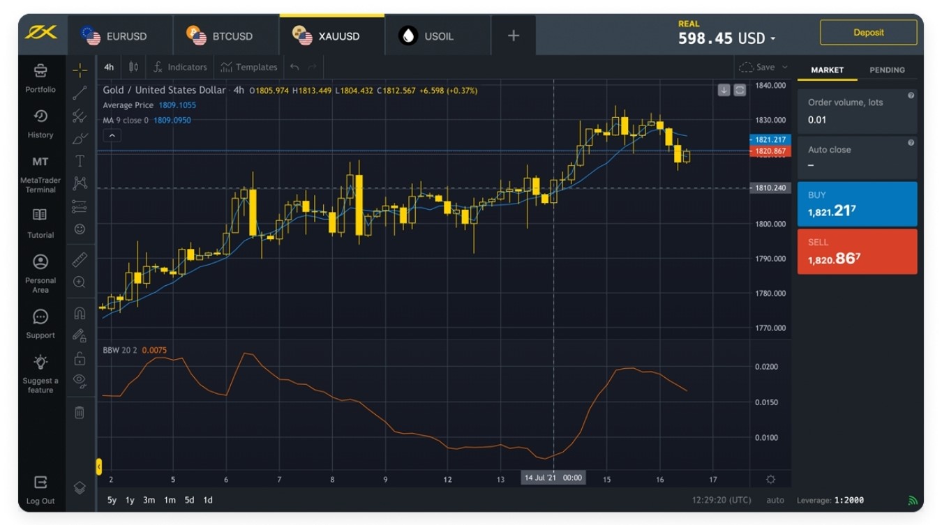The height and width of the screenshot is (525, 942).
Task: Open the Portfolio section
Action: [x=40, y=77]
